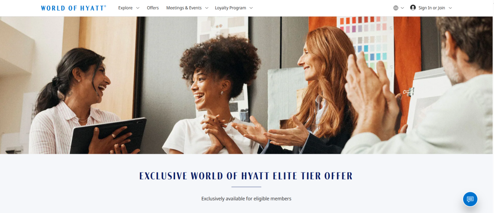The width and height of the screenshot is (494, 213).
Task: Click chevron next to globe icon
Action: coord(402,8)
